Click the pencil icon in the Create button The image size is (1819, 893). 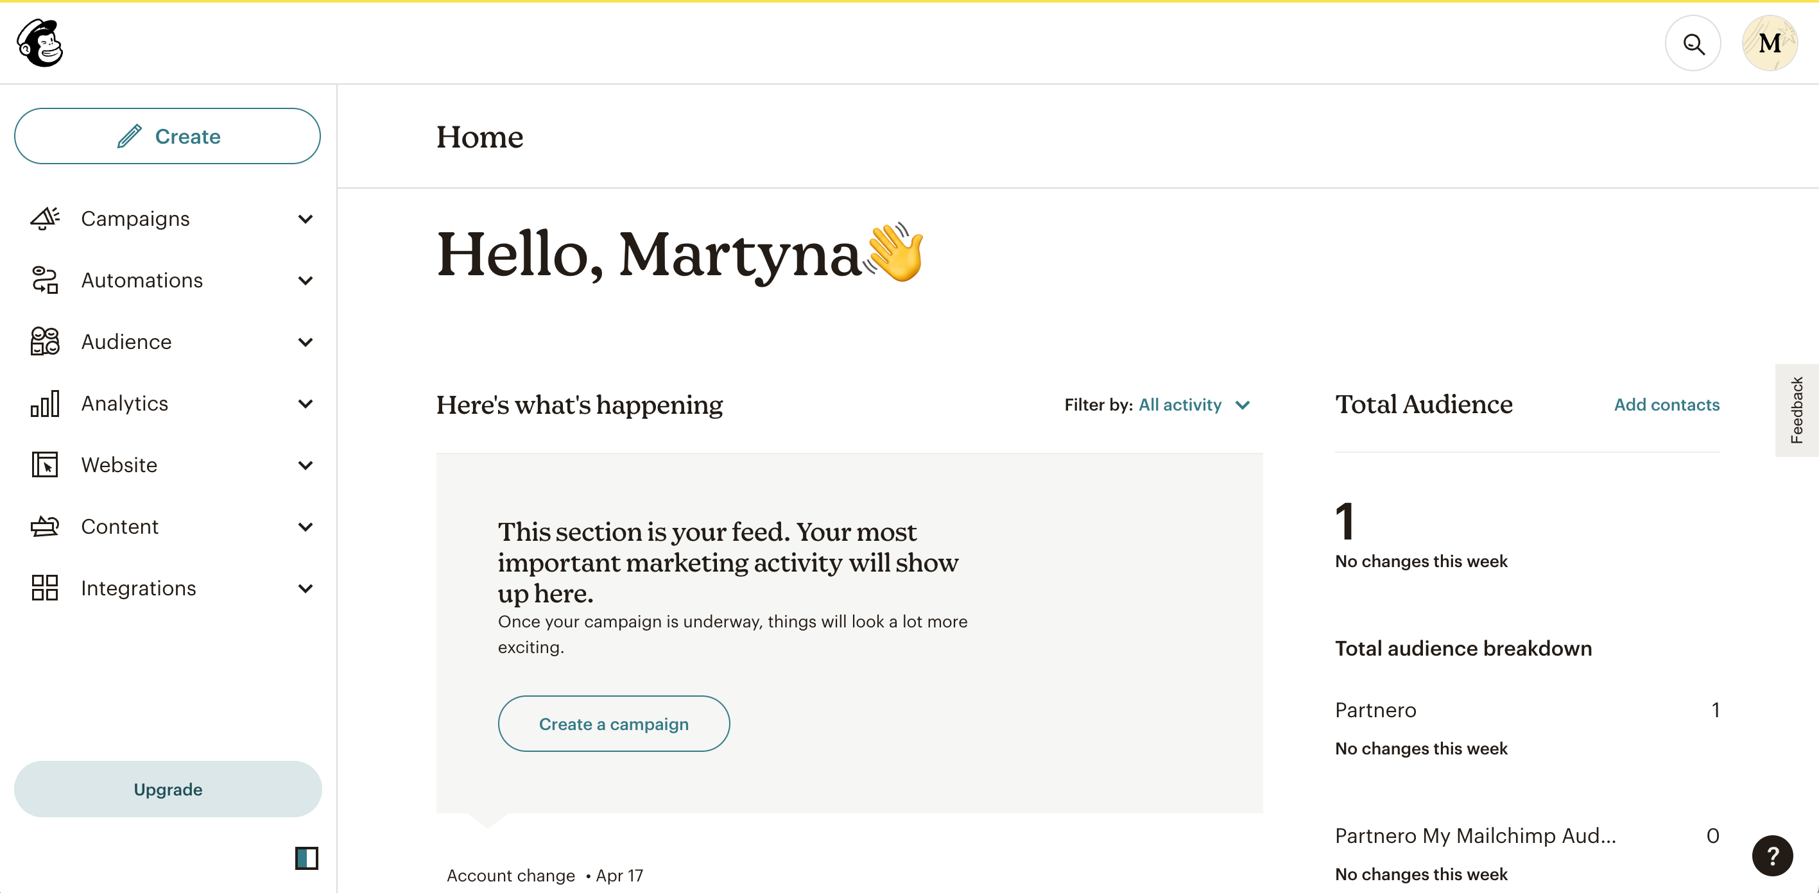[130, 136]
